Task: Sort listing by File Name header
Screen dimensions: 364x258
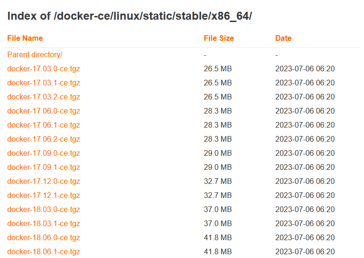Action: (25, 38)
